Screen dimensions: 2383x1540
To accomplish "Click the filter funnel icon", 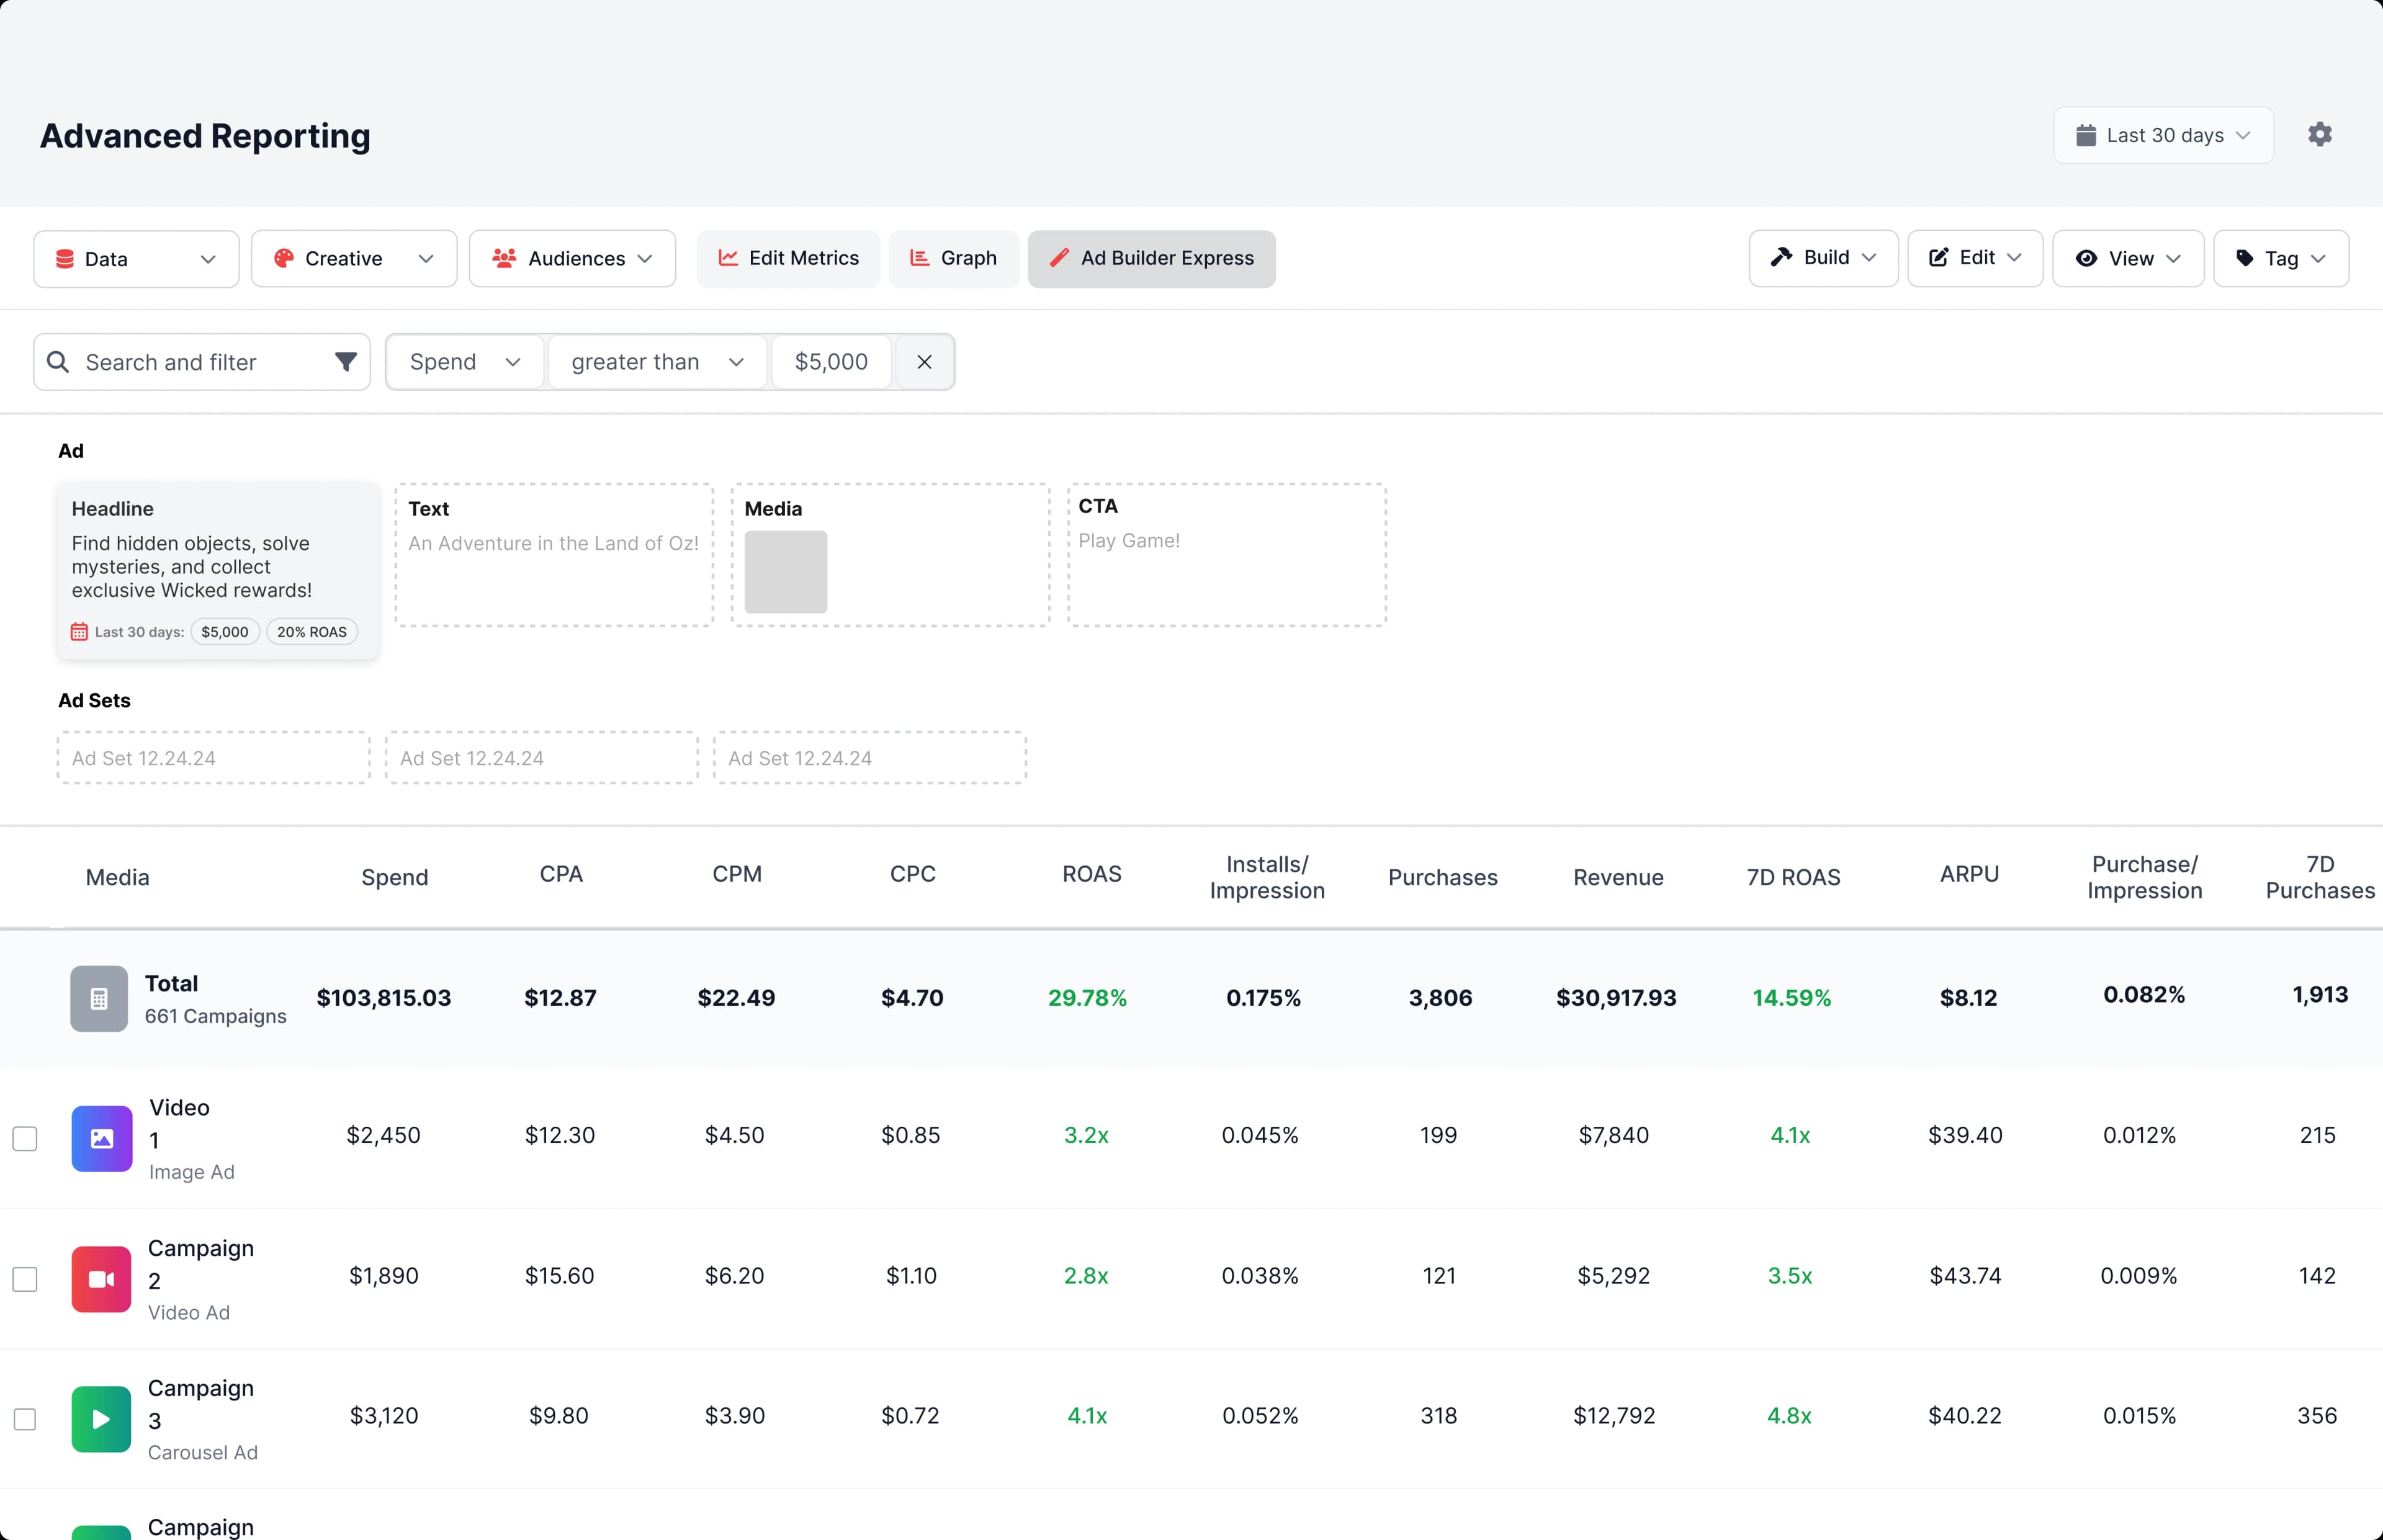I will pos(345,362).
